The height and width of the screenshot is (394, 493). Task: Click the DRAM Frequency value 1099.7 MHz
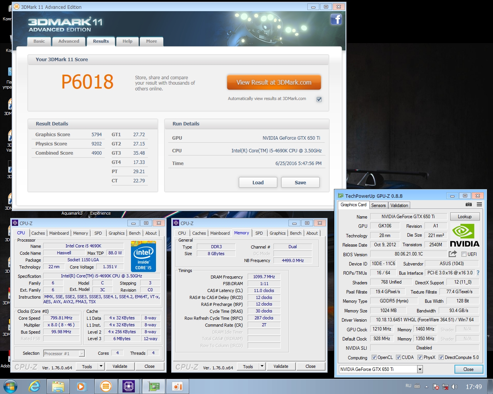pyautogui.click(x=264, y=277)
